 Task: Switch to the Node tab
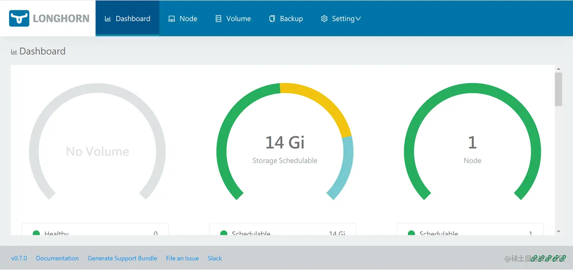click(183, 18)
